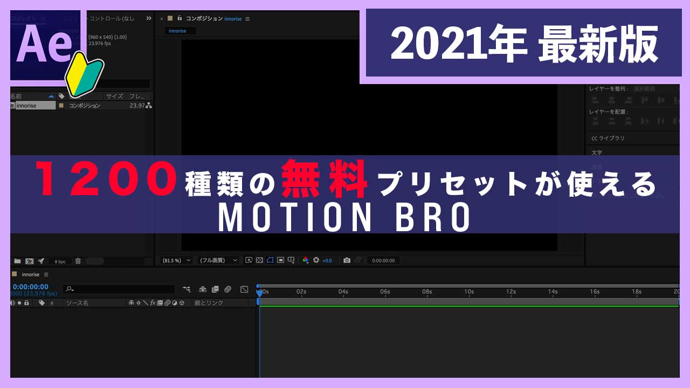This screenshot has width=690, height=388.
Task: Open the (フル画質) resolution dropdown
Action: coord(218,260)
